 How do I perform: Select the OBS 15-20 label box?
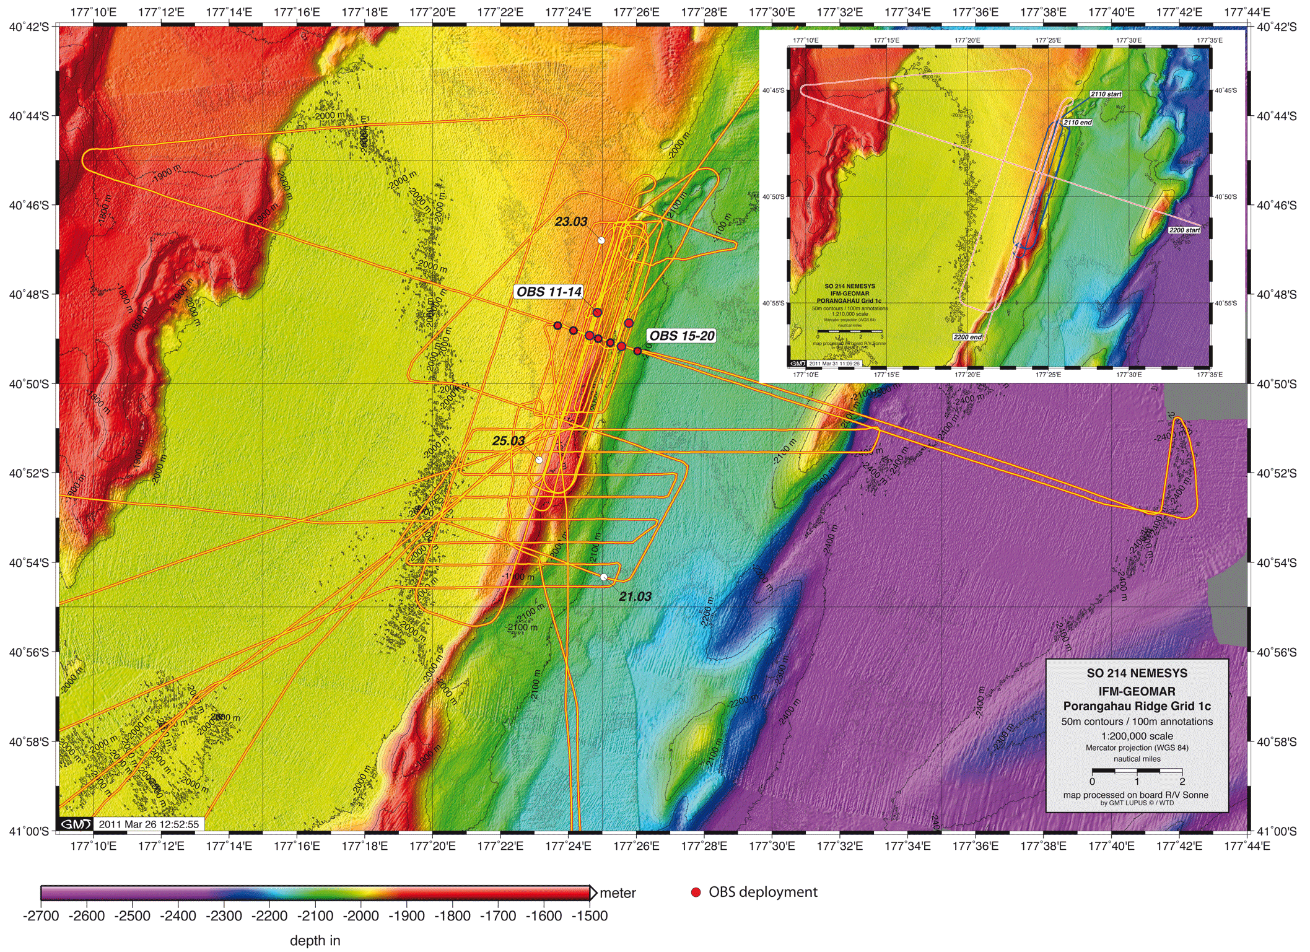point(681,336)
